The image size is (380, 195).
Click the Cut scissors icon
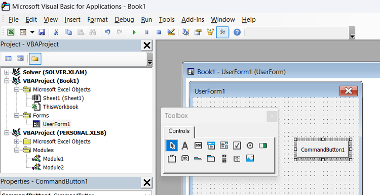coord(56,32)
